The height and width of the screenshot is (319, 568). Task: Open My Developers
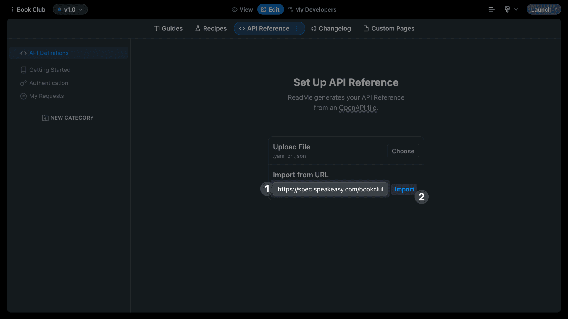click(x=312, y=9)
